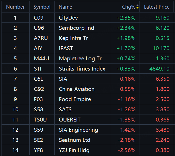Open Food Empire stock details
The image size is (175, 156).
click(x=75, y=99)
